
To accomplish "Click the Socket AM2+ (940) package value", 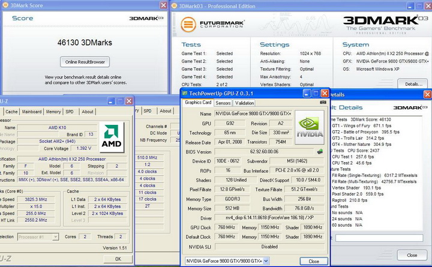I will point(57,141).
